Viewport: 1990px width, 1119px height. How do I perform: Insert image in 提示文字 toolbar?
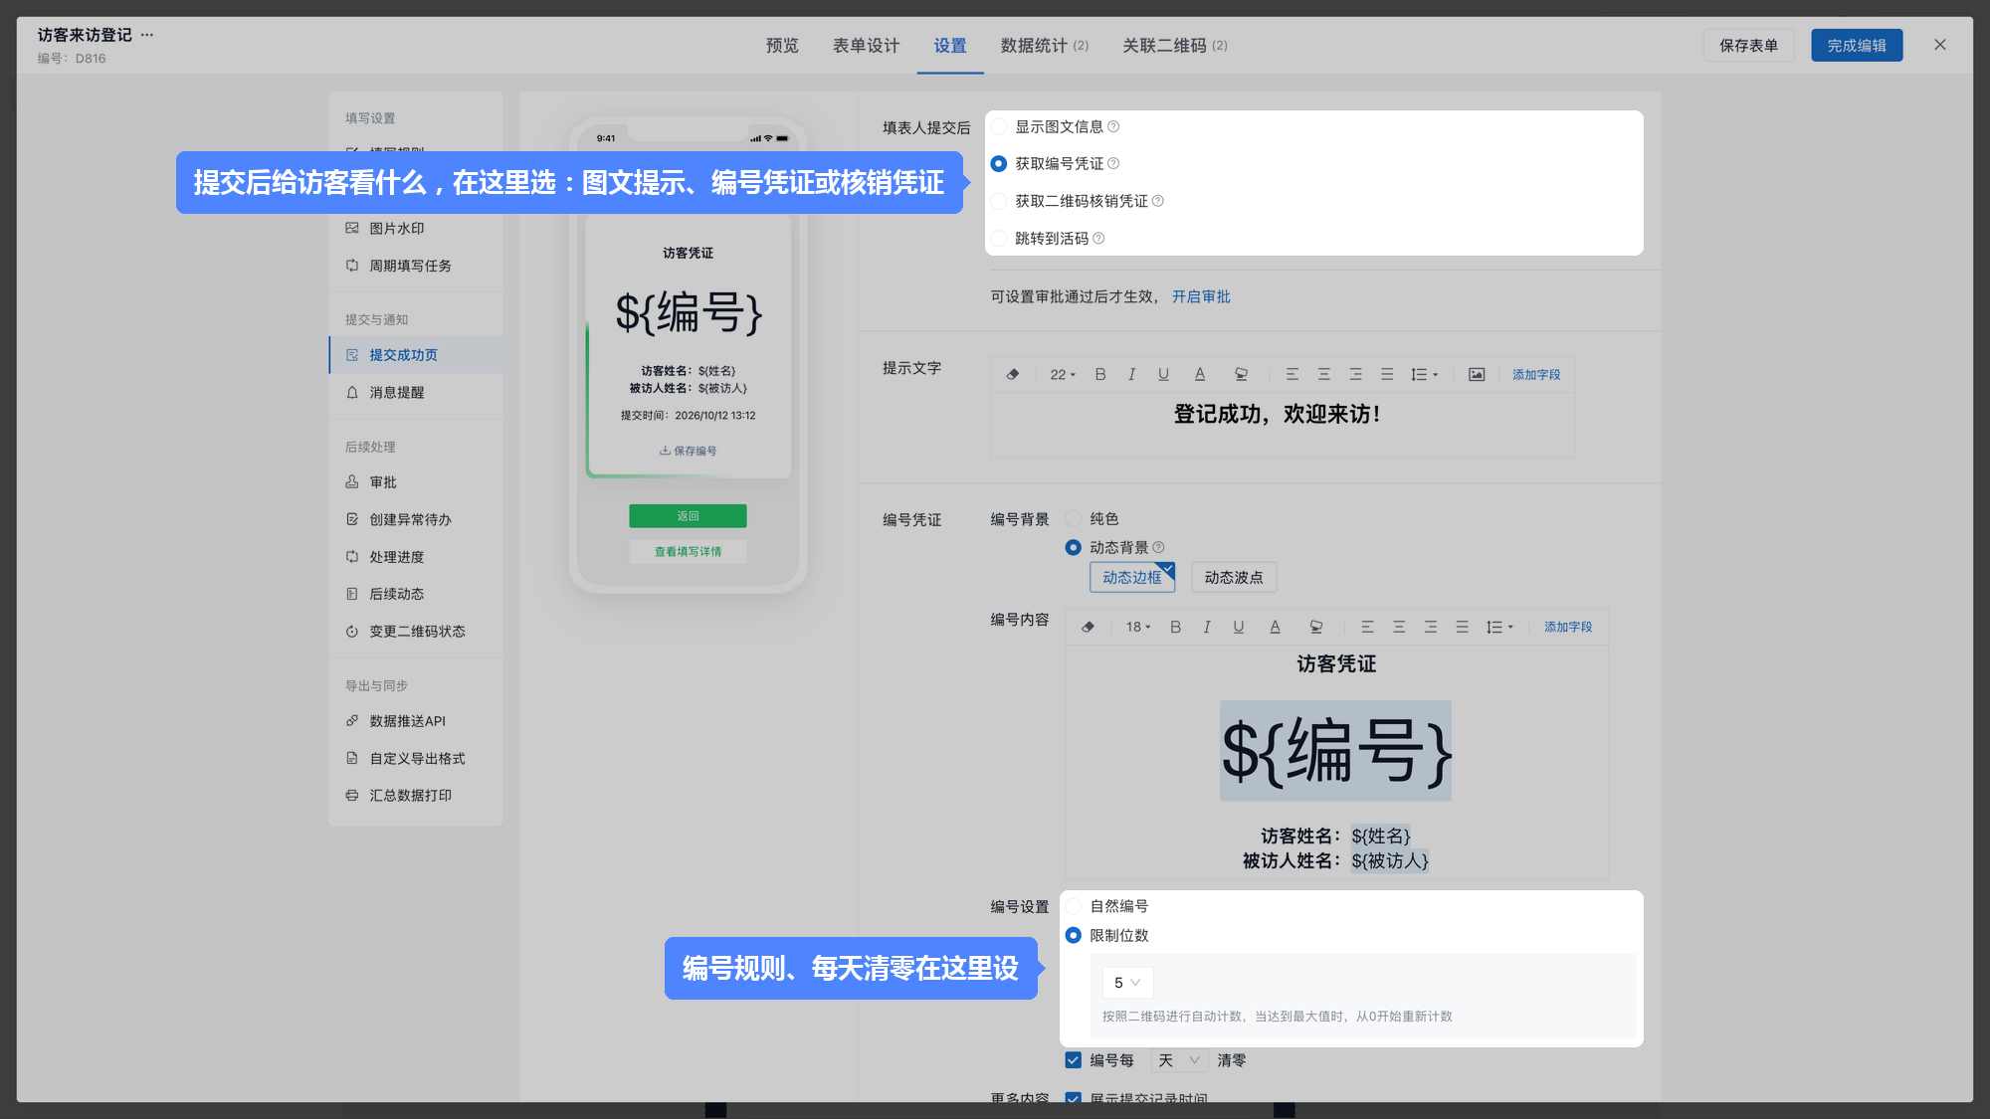(1477, 374)
